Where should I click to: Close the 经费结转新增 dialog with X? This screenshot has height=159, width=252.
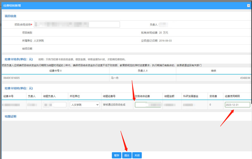coord(249,6)
